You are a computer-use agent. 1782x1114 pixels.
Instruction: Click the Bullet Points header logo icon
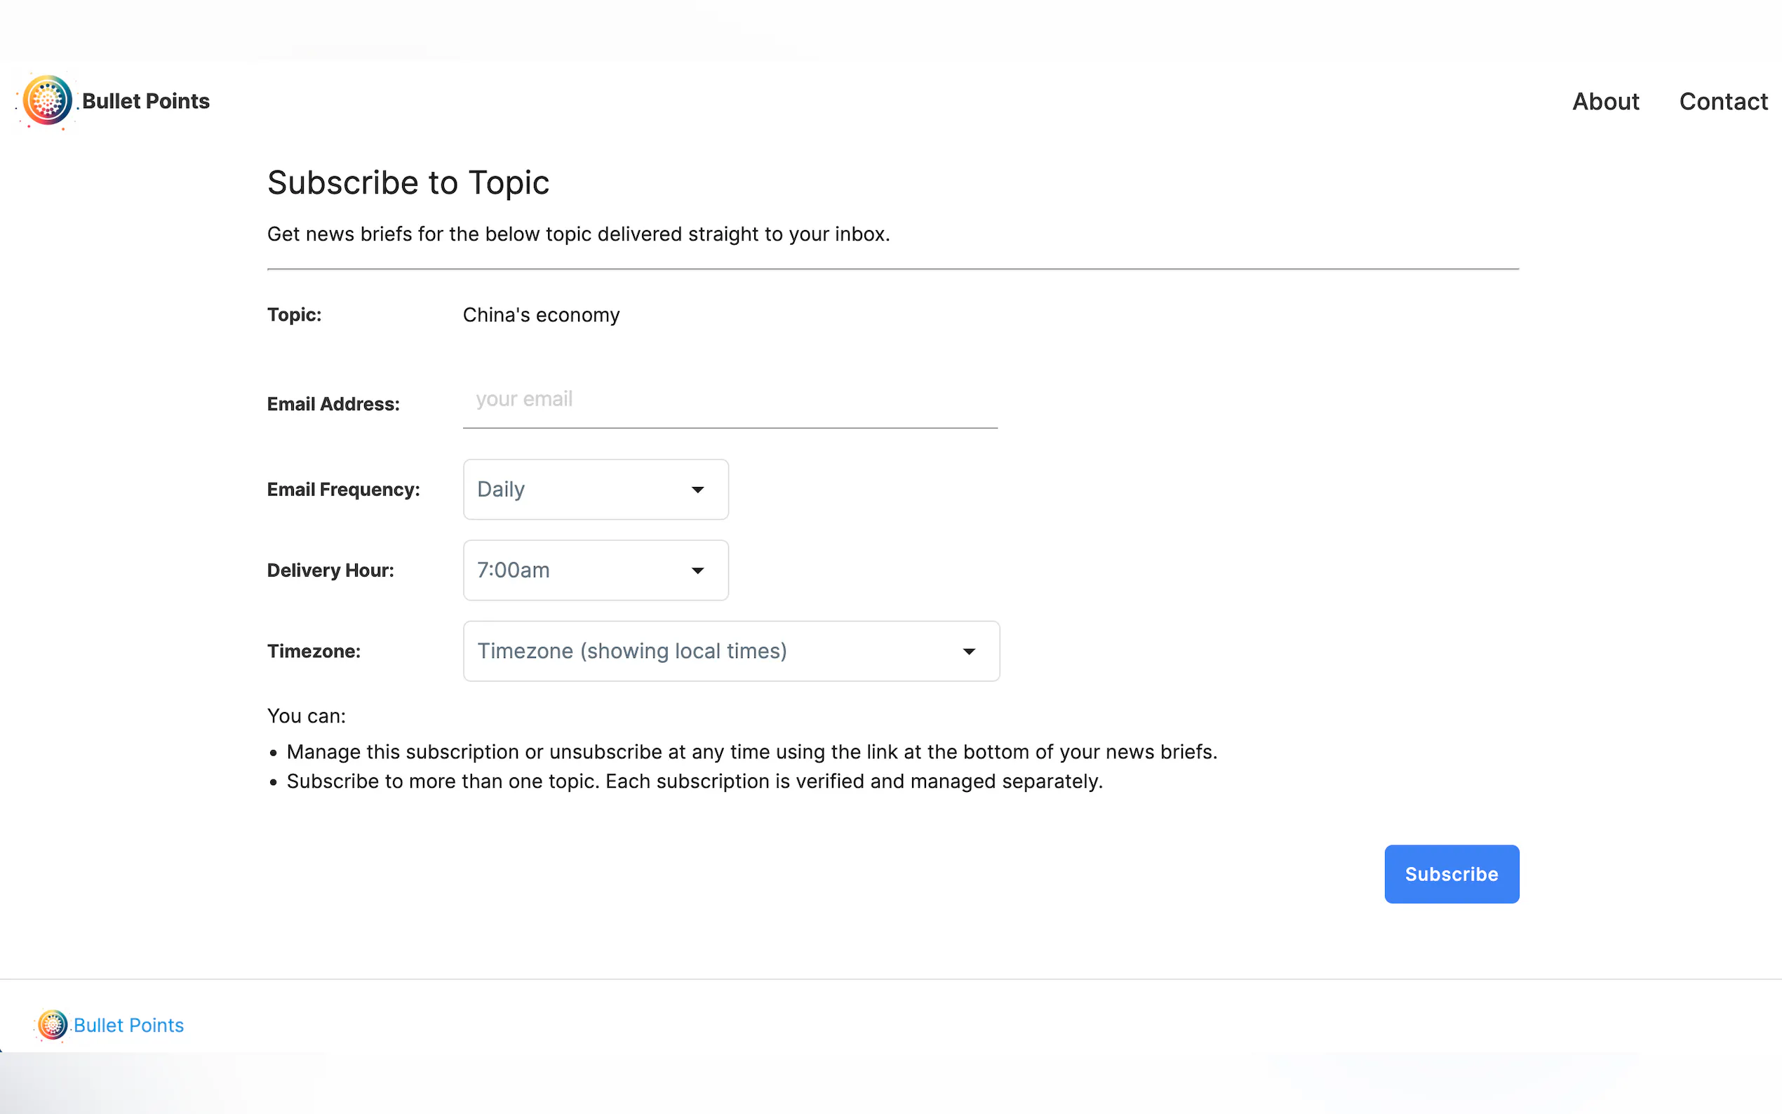tap(47, 100)
